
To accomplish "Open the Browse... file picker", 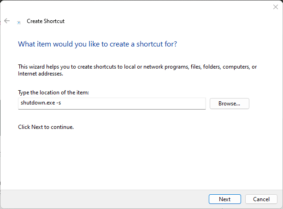I will point(229,104).
